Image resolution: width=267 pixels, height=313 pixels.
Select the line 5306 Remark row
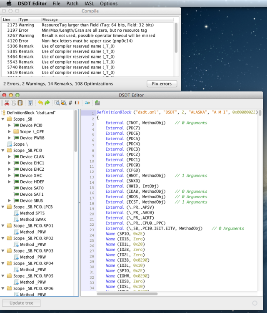[x=87, y=46]
